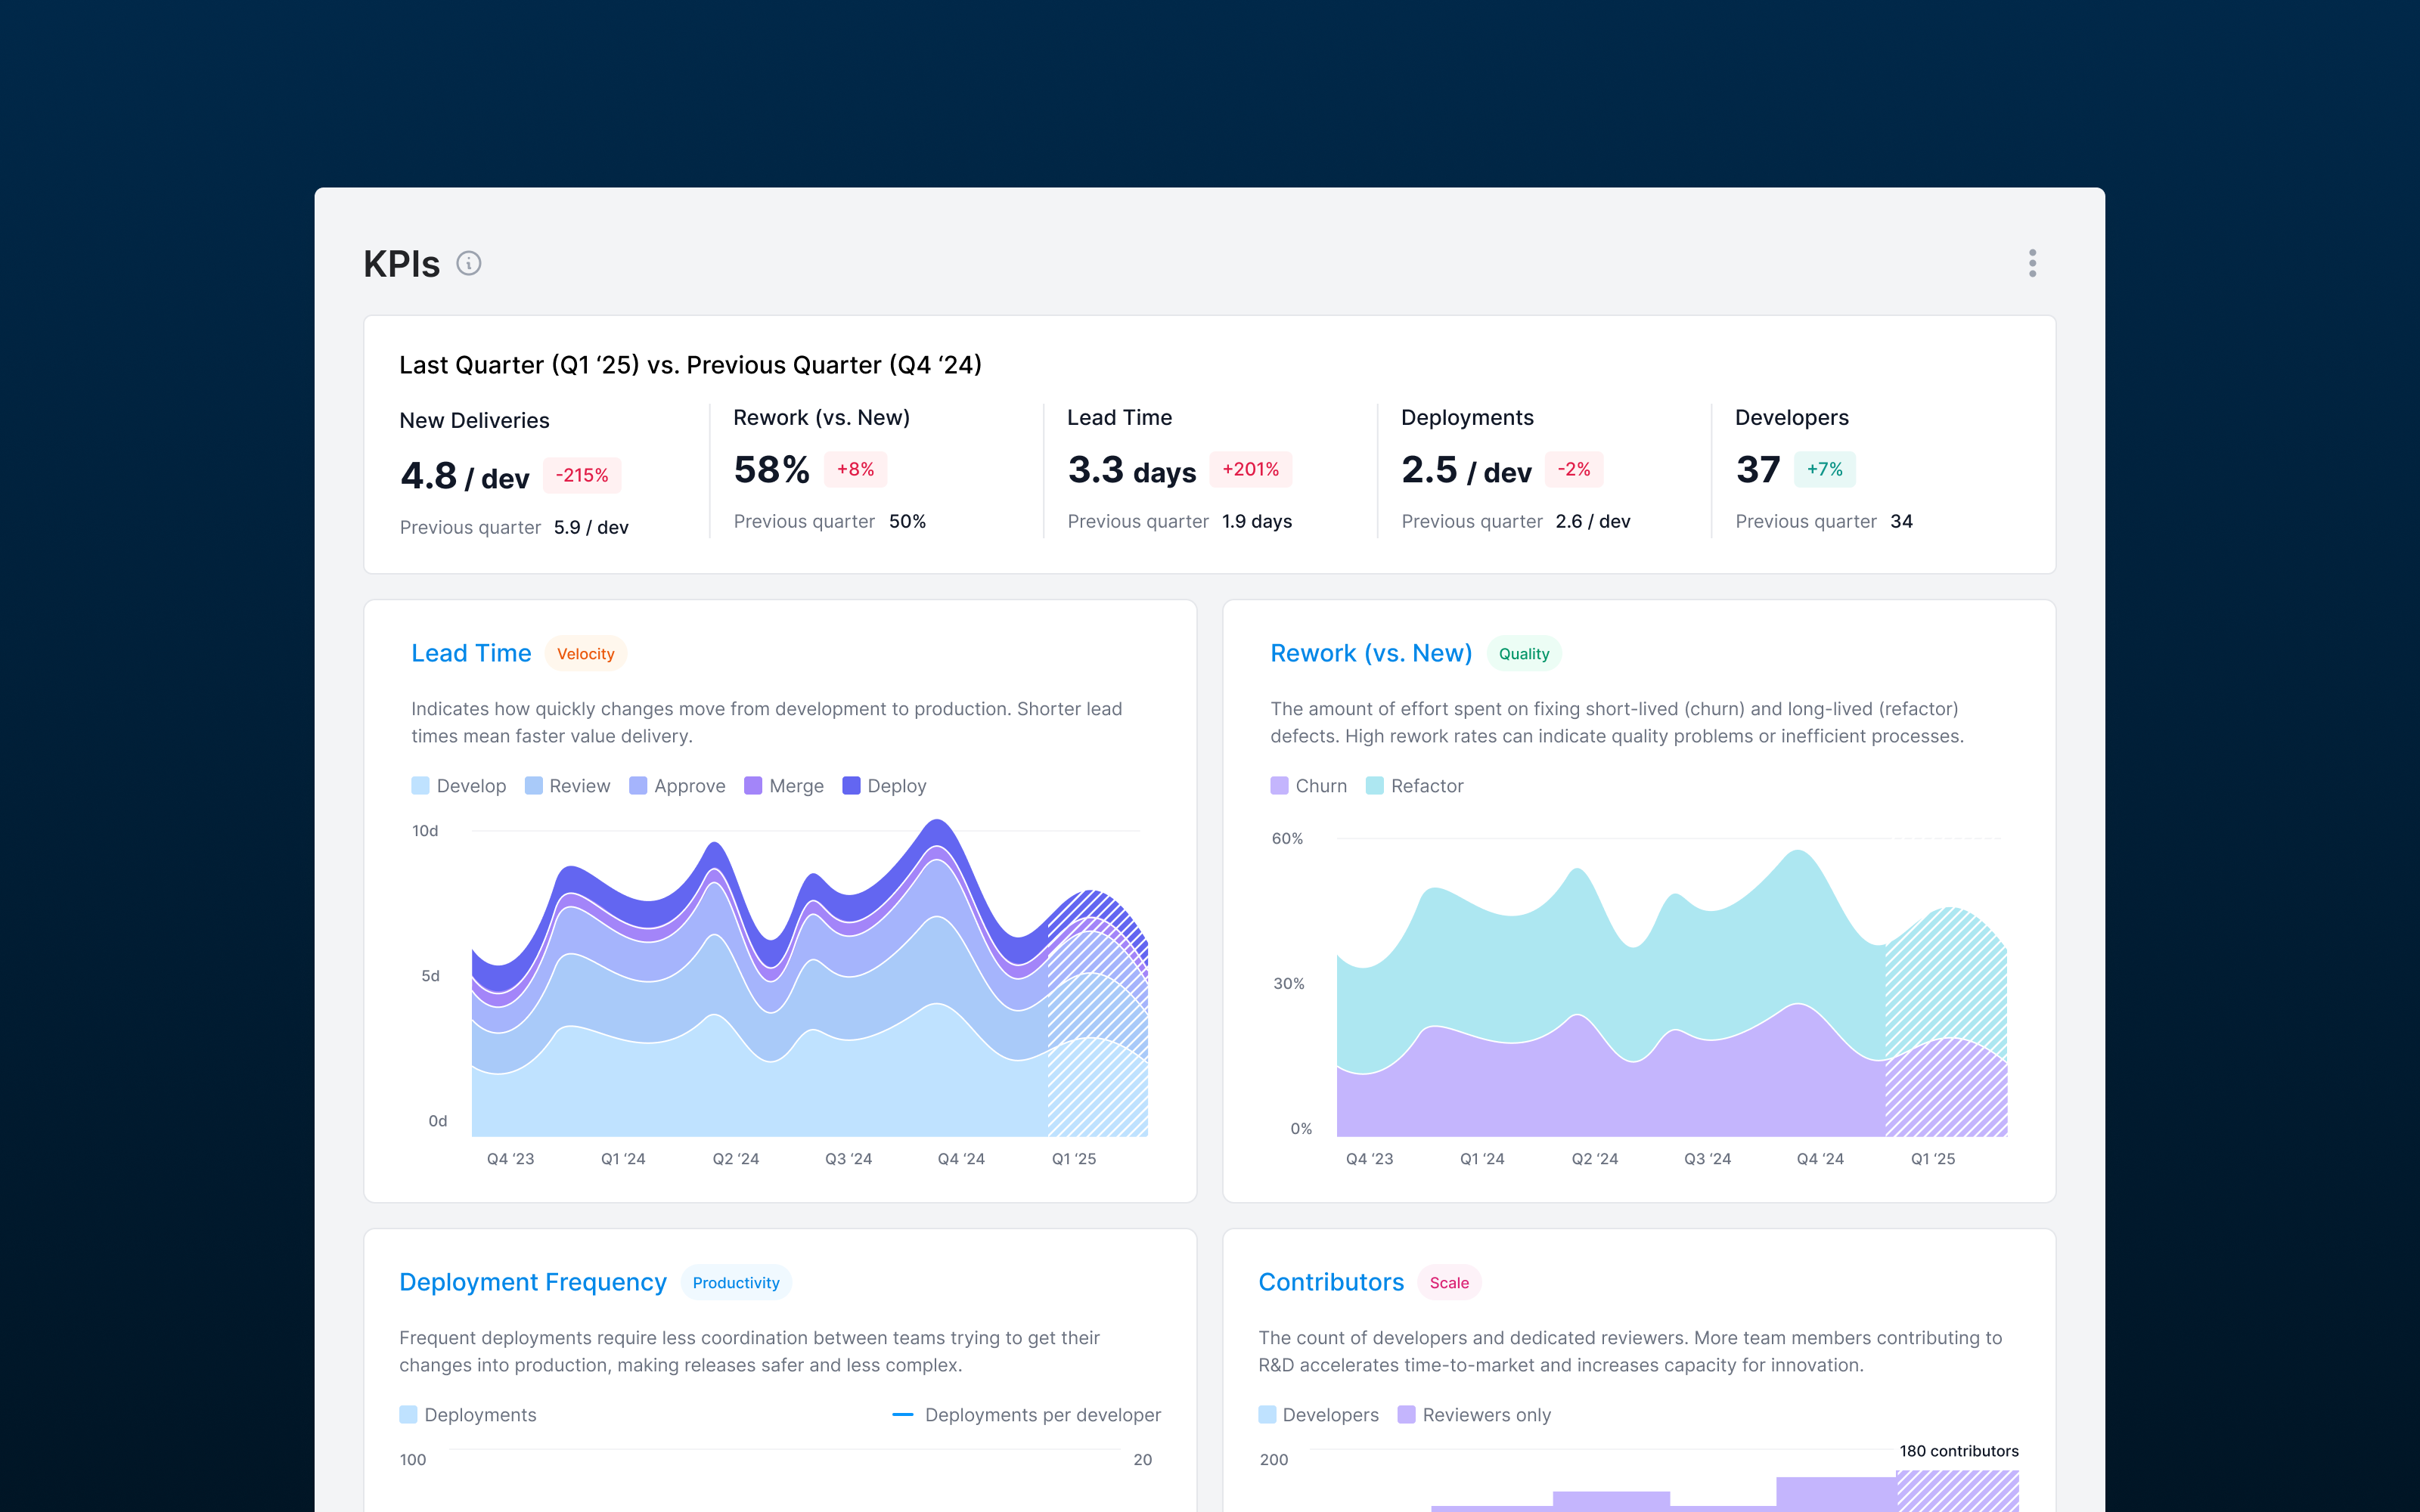Click the KPIs info icon
Viewport: 2420px width, 1512px height.
[x=468, y=263]
